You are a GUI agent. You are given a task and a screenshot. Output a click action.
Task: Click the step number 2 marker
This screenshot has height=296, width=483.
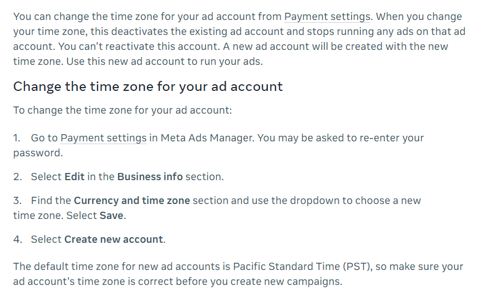[17, 177]
